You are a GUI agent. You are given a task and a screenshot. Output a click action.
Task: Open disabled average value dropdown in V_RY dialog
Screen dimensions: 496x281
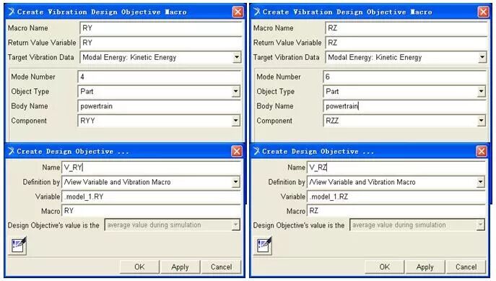235,225
